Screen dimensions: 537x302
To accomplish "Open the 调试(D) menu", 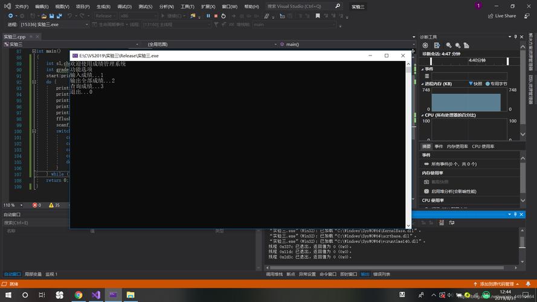I will click(x=124, y=7).
